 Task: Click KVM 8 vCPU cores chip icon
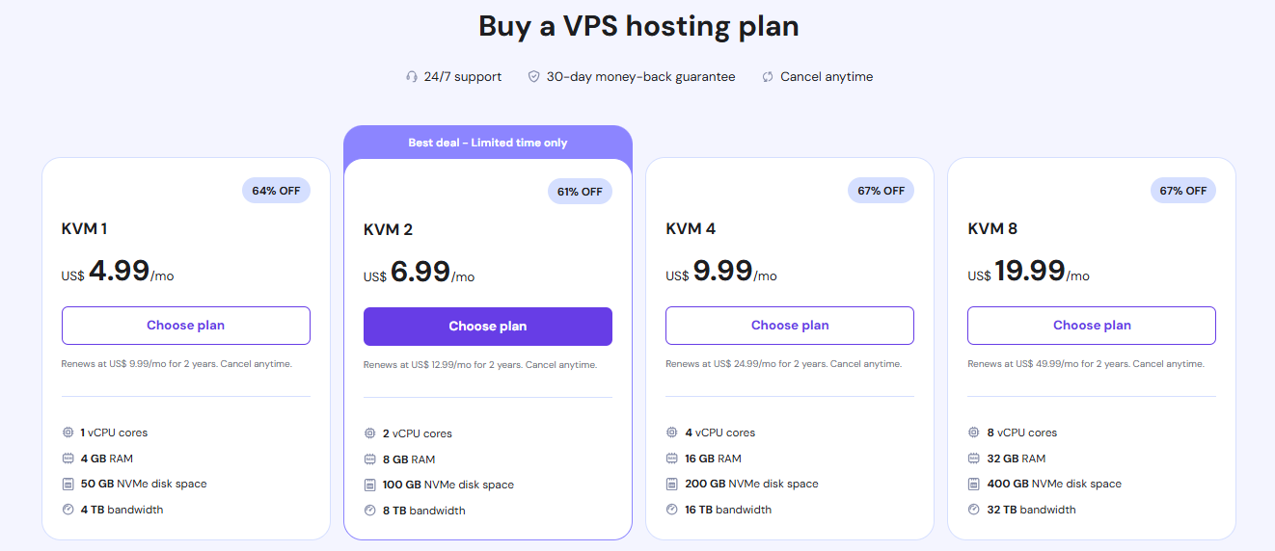pos(974,433)
